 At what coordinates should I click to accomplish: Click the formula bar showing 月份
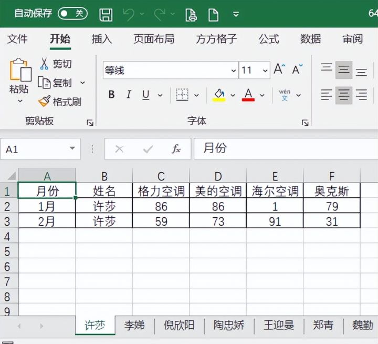[286, 149]
